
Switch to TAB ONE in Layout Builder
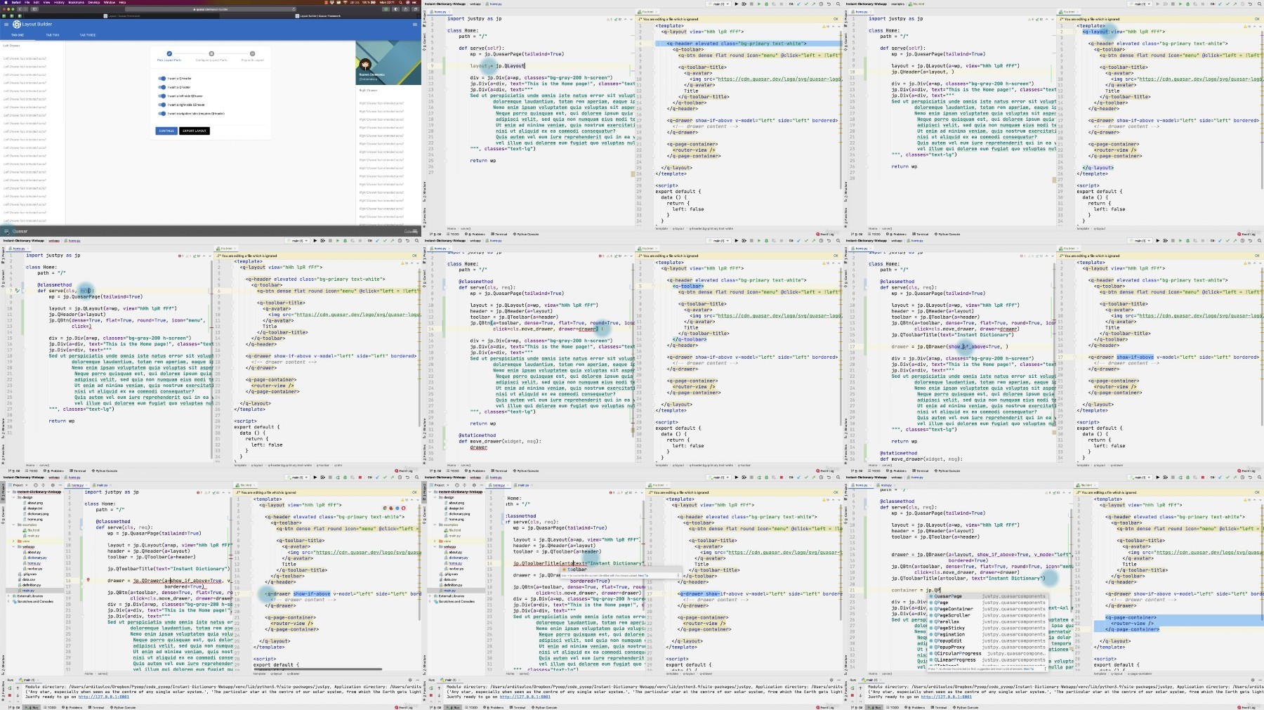pos(18,35)
